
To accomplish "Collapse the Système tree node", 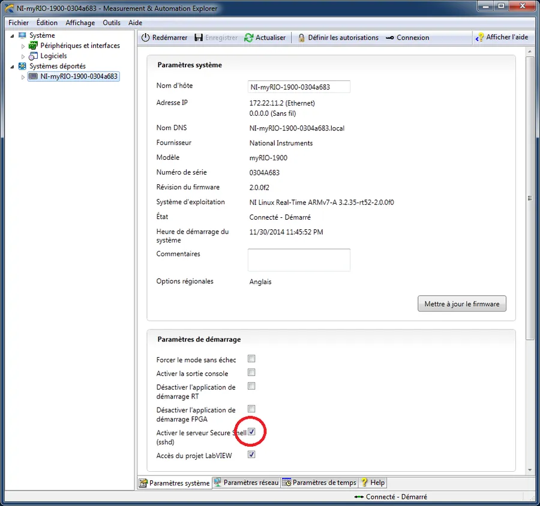I will click(x=13, y=36).
